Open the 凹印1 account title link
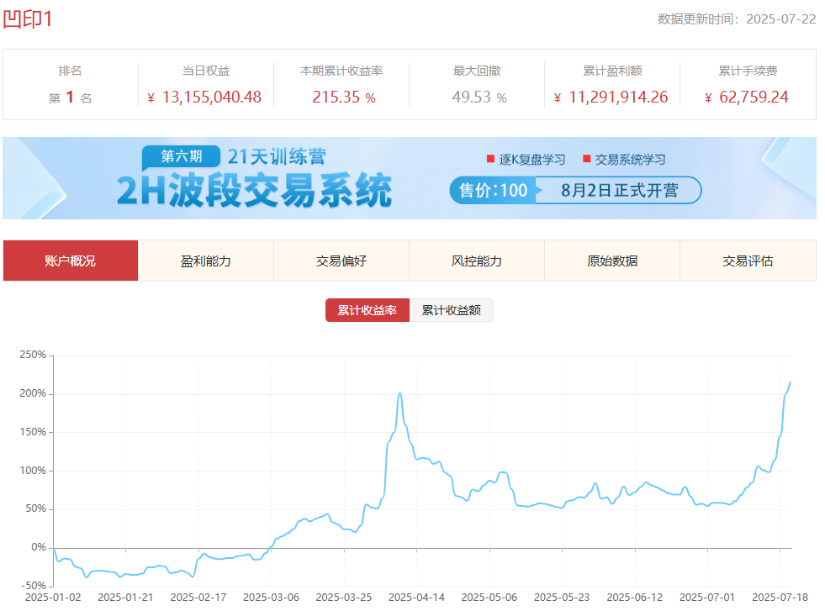 26,17
